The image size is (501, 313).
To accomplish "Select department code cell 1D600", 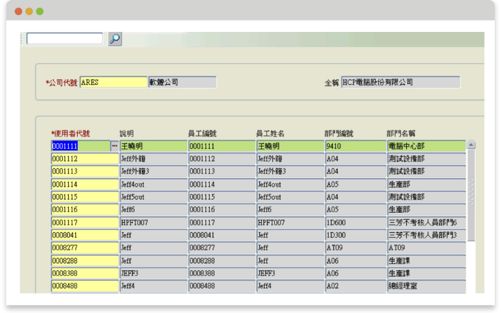I will coord(354,222).
